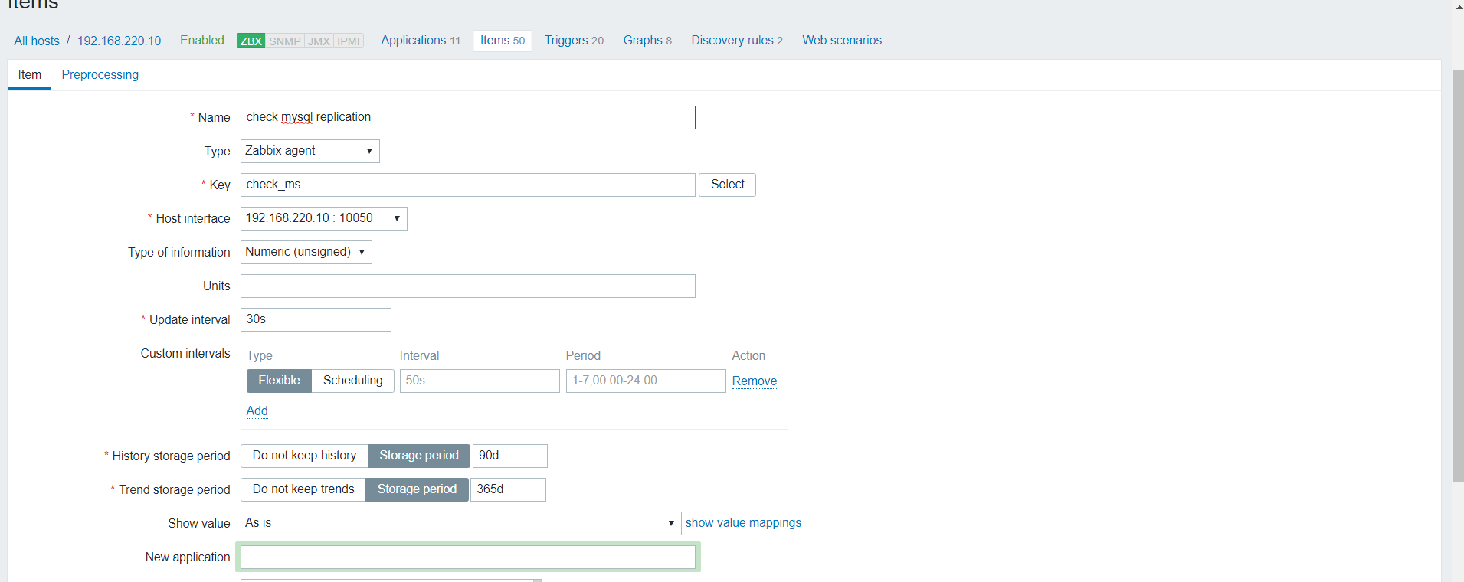
Task: Select Flexible custom interval type
Action: pos(279,381)
